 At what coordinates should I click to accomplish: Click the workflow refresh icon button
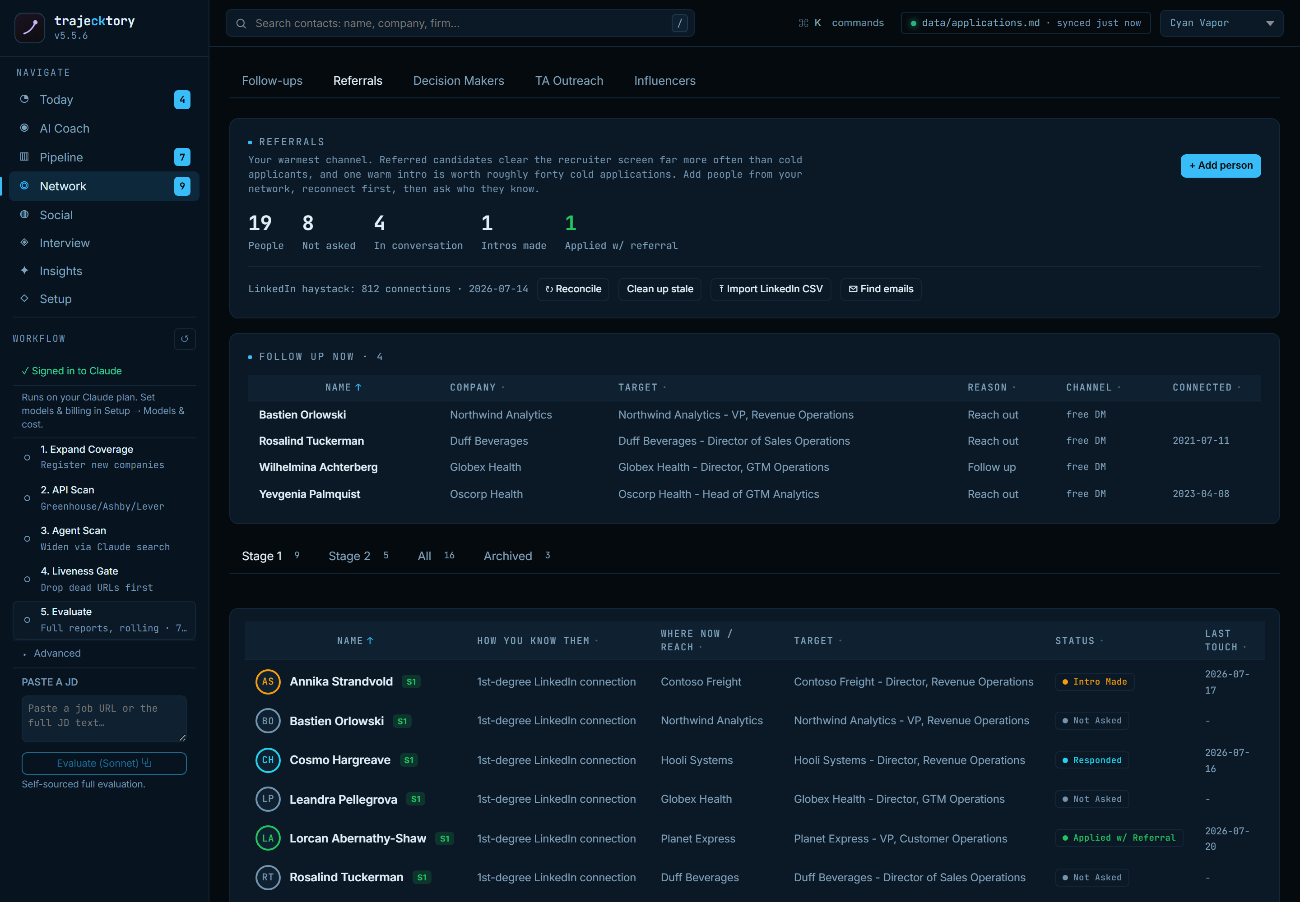[185, 339]
